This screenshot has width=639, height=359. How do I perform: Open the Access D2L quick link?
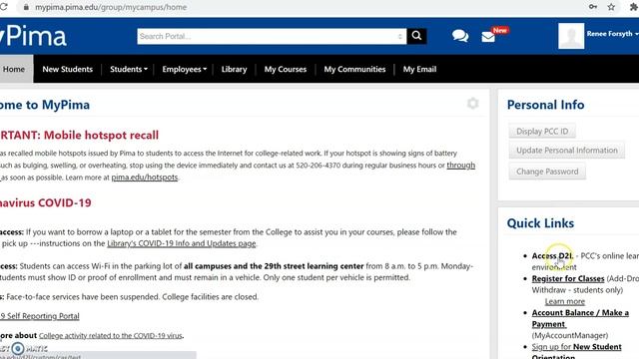552,256
